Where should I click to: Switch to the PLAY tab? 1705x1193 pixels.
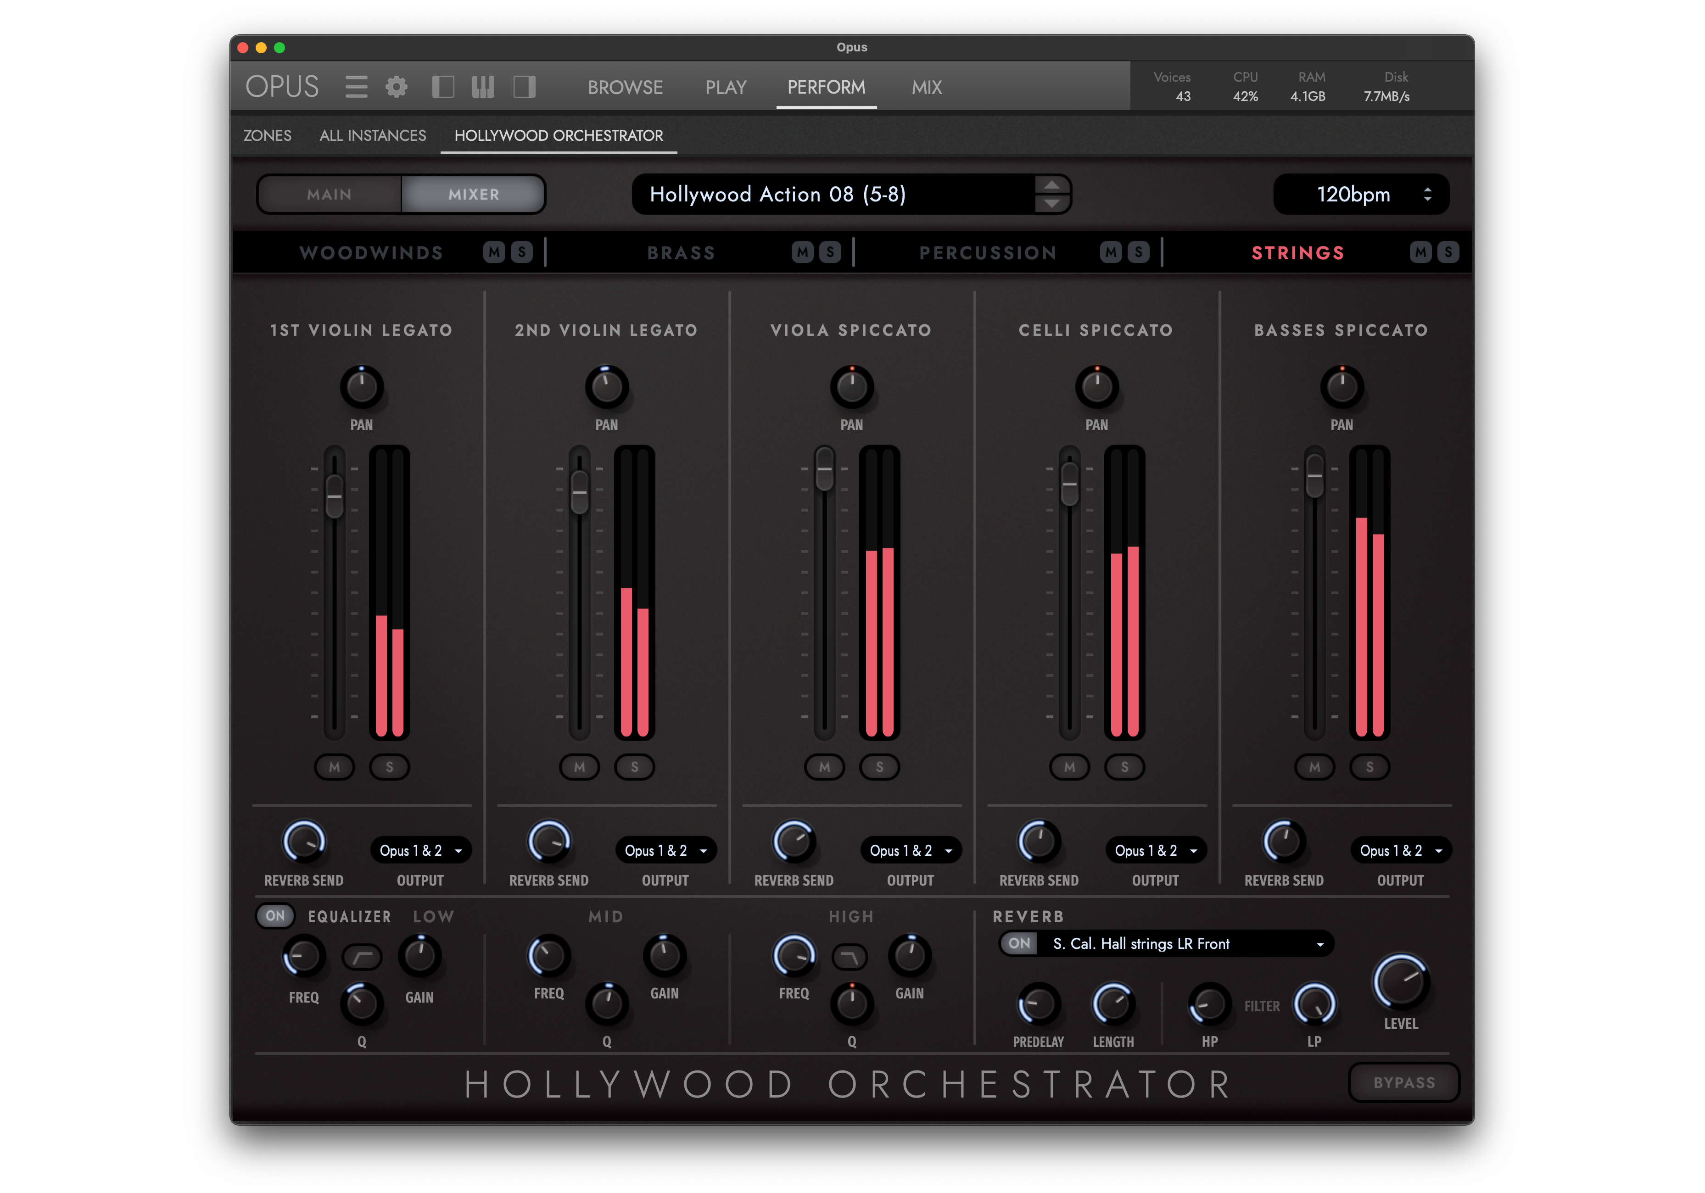tap(726, 88)
